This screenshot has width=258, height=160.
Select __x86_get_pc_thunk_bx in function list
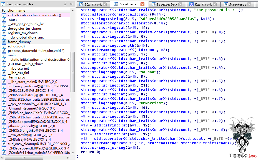tap(36, 24)
